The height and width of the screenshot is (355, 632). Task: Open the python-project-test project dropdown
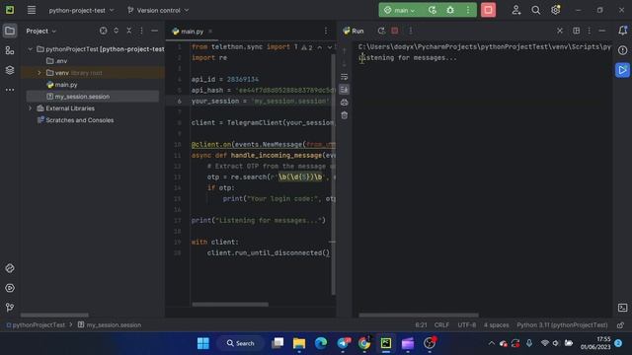pos(81,11)
